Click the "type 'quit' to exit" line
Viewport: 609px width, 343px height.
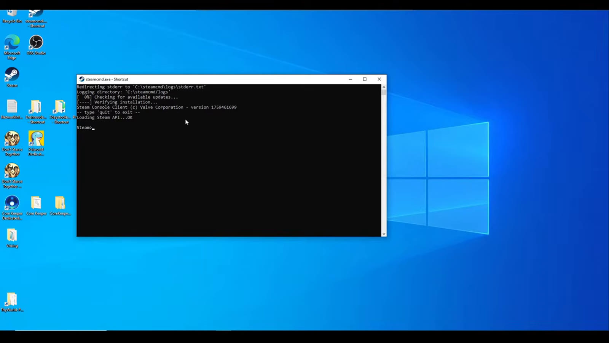coord(108,112)
